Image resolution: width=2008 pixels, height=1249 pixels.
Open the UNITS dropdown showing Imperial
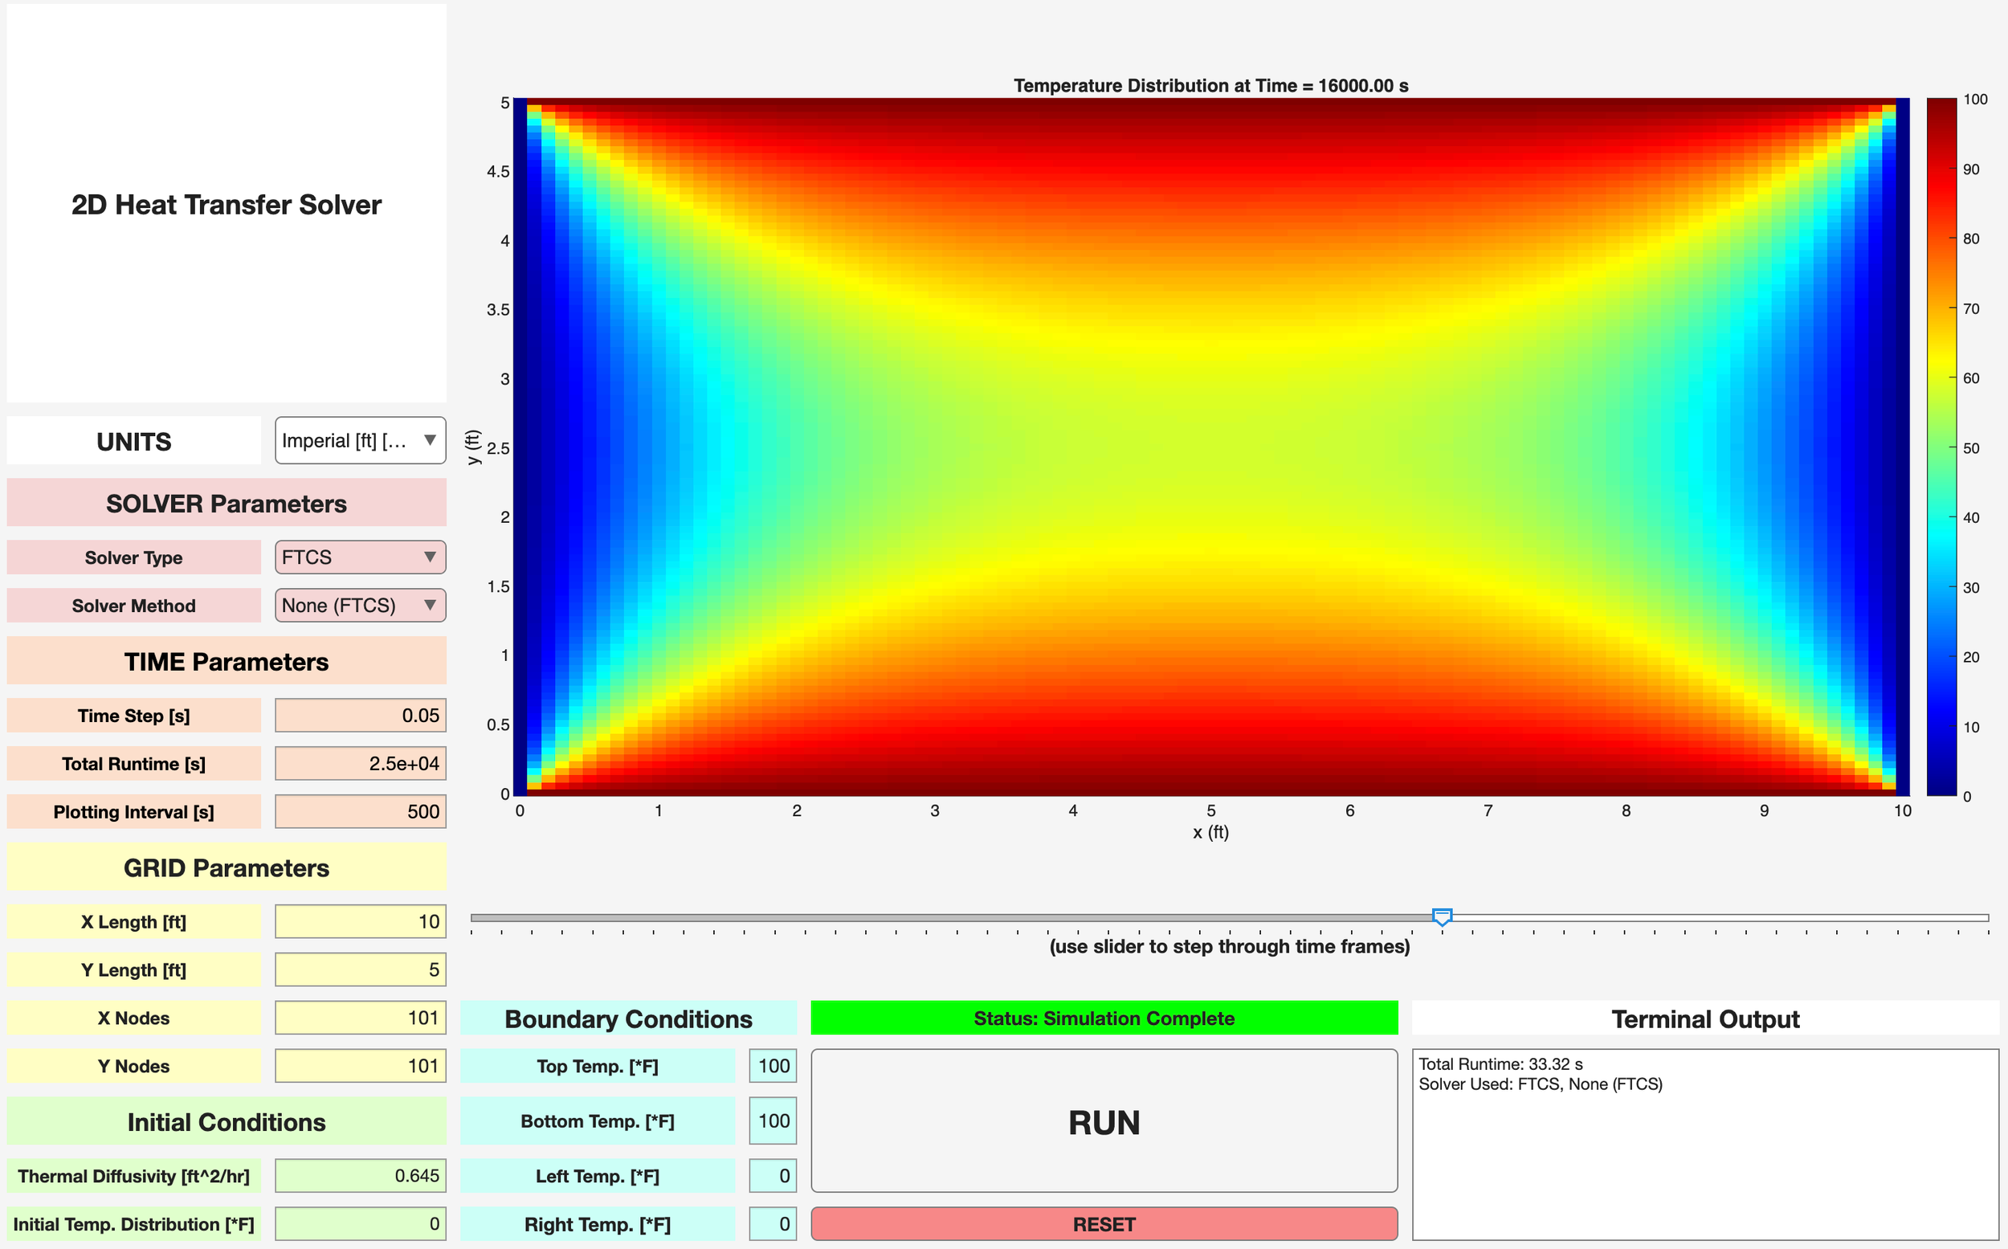[x=360, y=440]
